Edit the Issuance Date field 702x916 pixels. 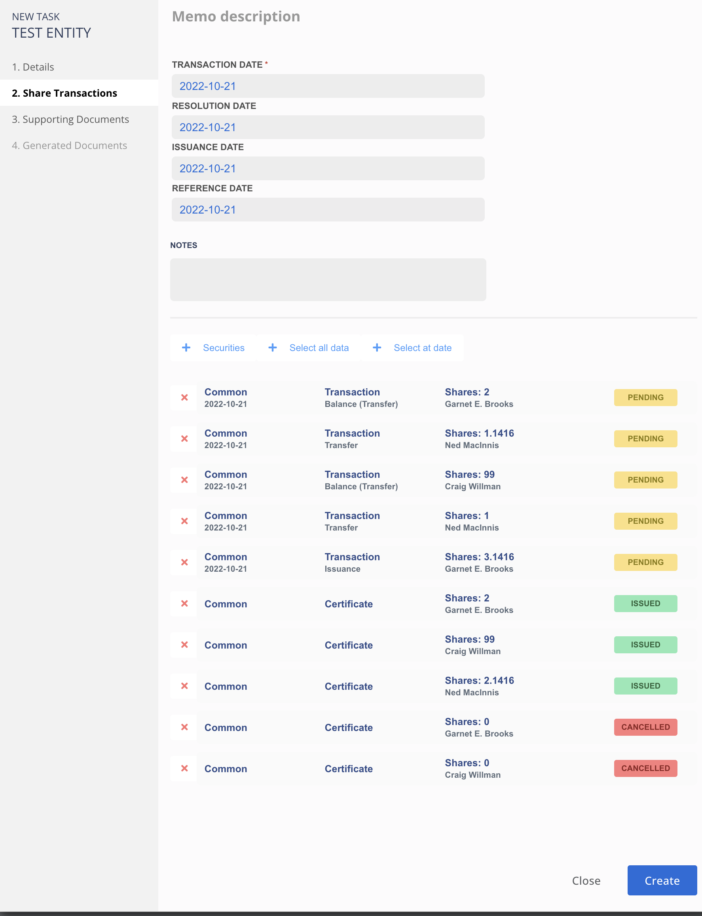pos(328,168)
